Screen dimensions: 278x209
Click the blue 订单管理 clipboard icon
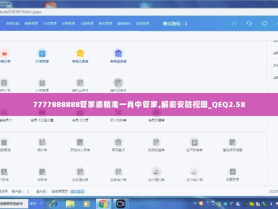42,53
